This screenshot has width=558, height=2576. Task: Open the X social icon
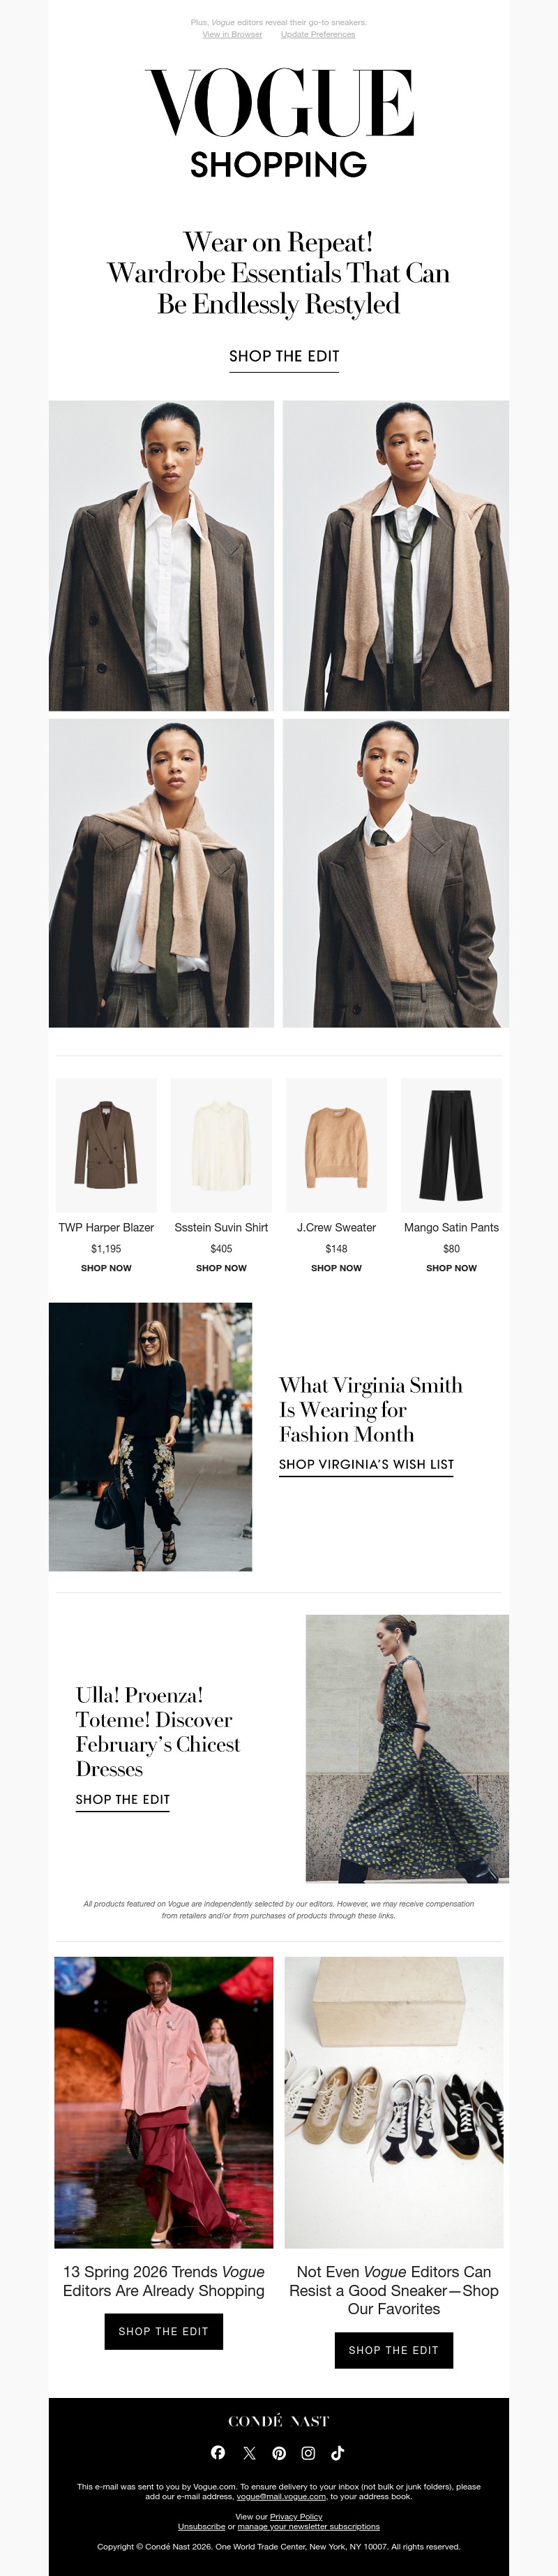(249, 2452)
